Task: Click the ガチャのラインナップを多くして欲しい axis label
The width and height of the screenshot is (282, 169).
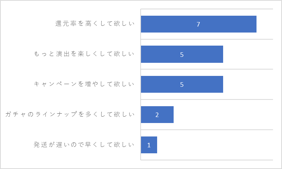Action: pos(70,114)
